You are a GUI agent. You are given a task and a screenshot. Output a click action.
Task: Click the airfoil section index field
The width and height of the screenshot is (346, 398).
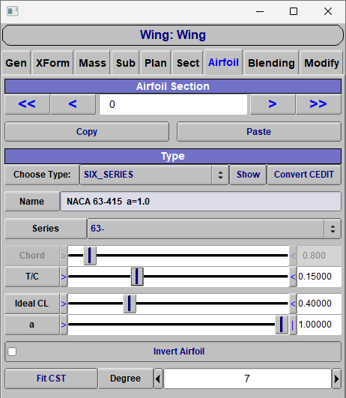[173, 104]
